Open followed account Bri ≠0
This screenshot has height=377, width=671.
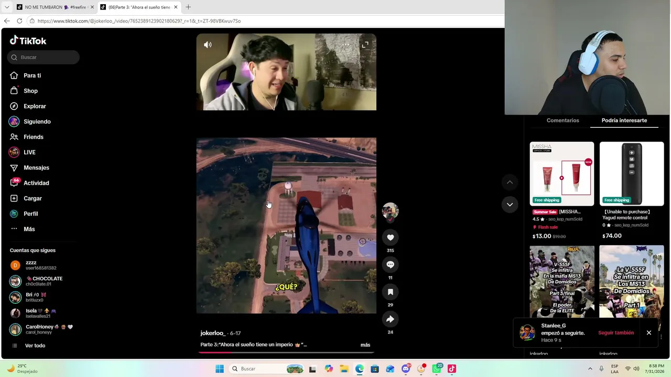coord(41,297)
